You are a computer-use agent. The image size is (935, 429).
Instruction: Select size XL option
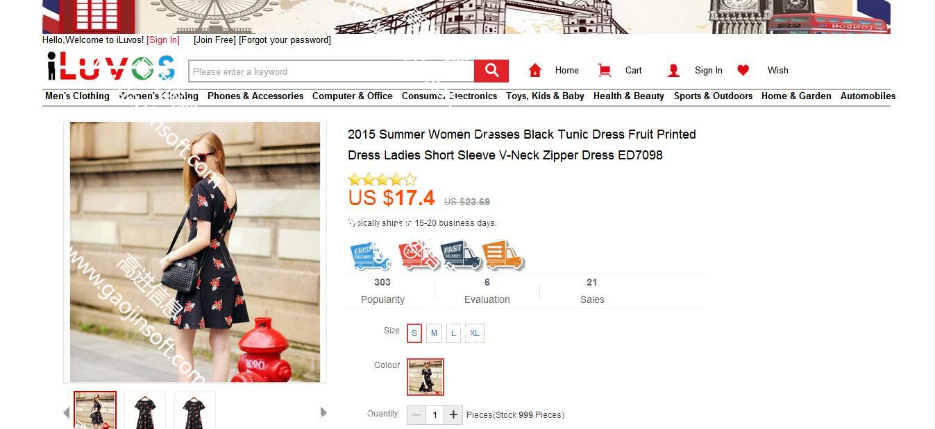tap(475, 333)
